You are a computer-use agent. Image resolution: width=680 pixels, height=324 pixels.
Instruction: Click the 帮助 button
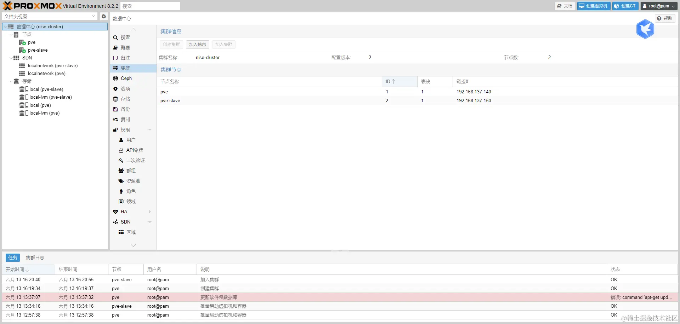click(665, 18)
